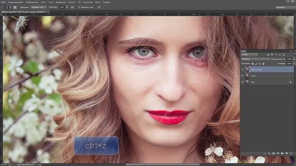Viewport: 296px width, 166px height.
Task: Filter layers by pixel layers icon
Action: click(268, 54)
